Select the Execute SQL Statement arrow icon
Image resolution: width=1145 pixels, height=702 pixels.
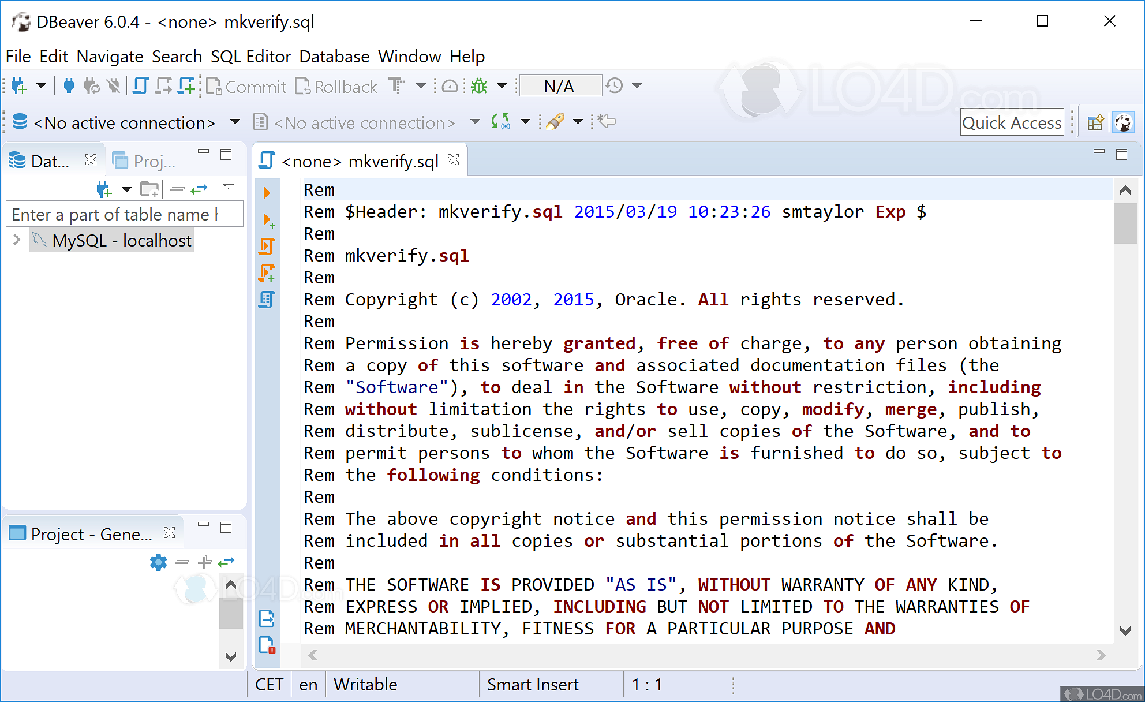click(x=267, y=192)
